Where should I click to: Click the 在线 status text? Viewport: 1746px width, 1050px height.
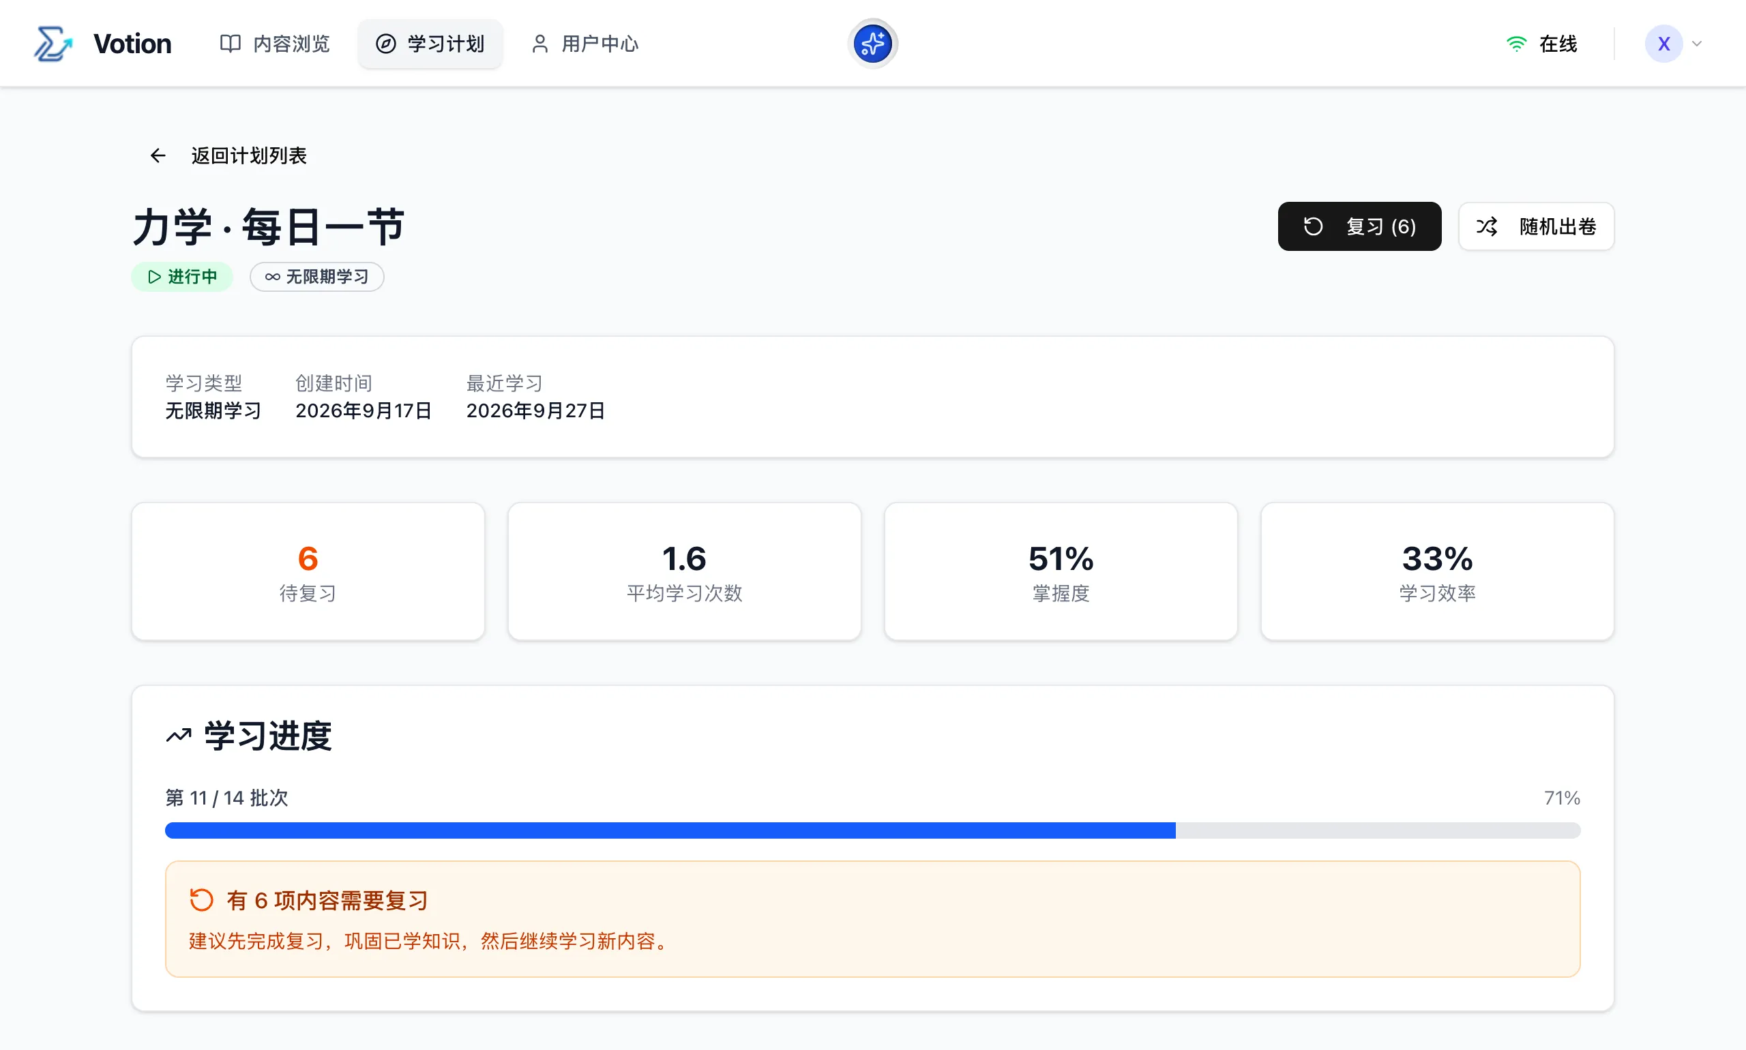pyautogui.click(x=1558, y=44)
